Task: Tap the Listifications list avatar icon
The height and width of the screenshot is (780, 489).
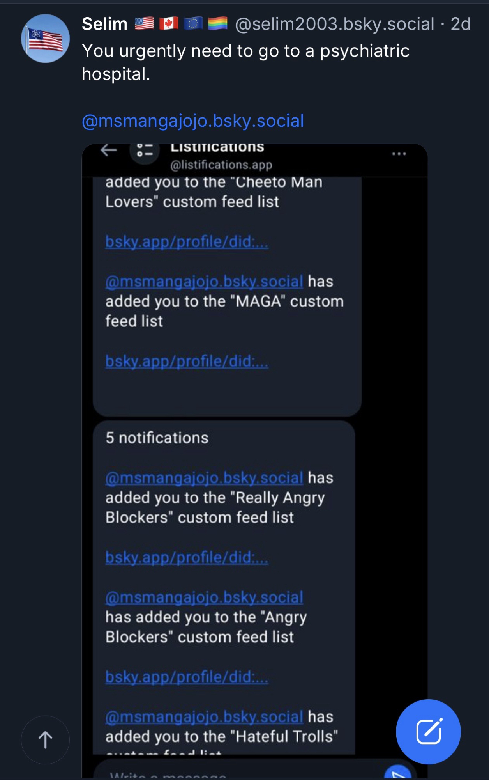Action: coord(145,151)
